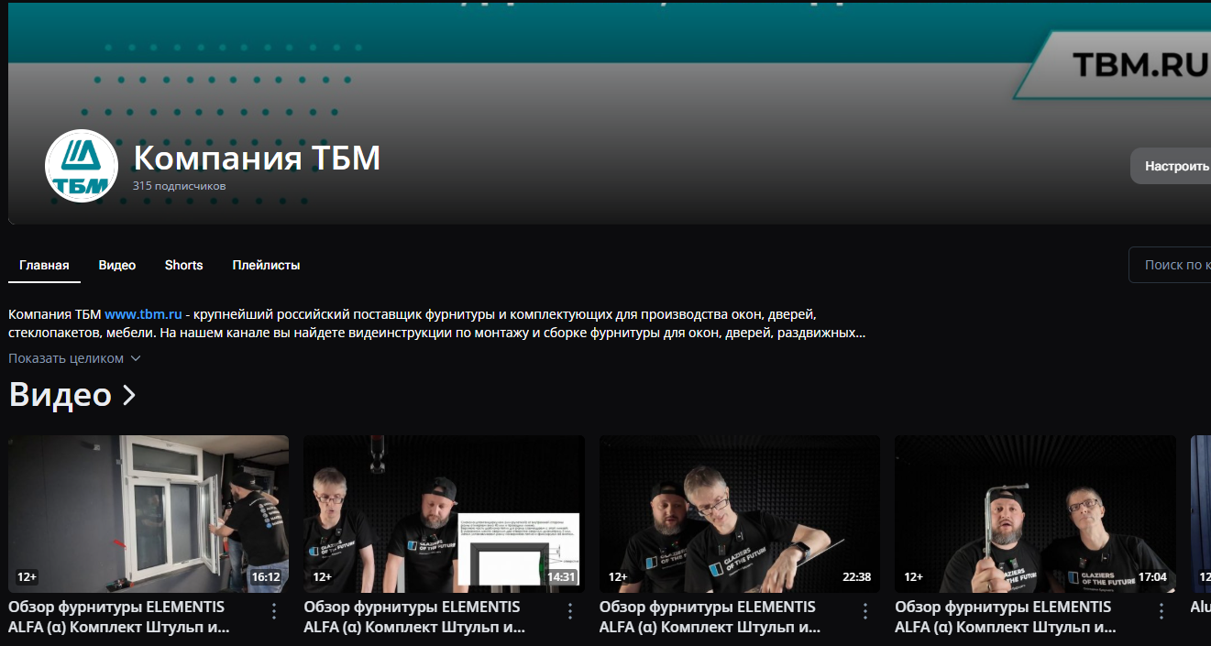
Task: Play the video thumbnail lasting 17:04
Action: [x=1035, y=513]
